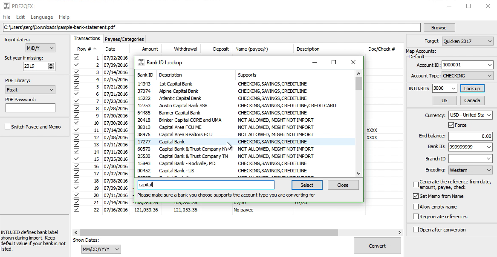497x257 pixels.
Task: Click the PDF Password field
Action: pyautogui.click(x=30, y=108)
